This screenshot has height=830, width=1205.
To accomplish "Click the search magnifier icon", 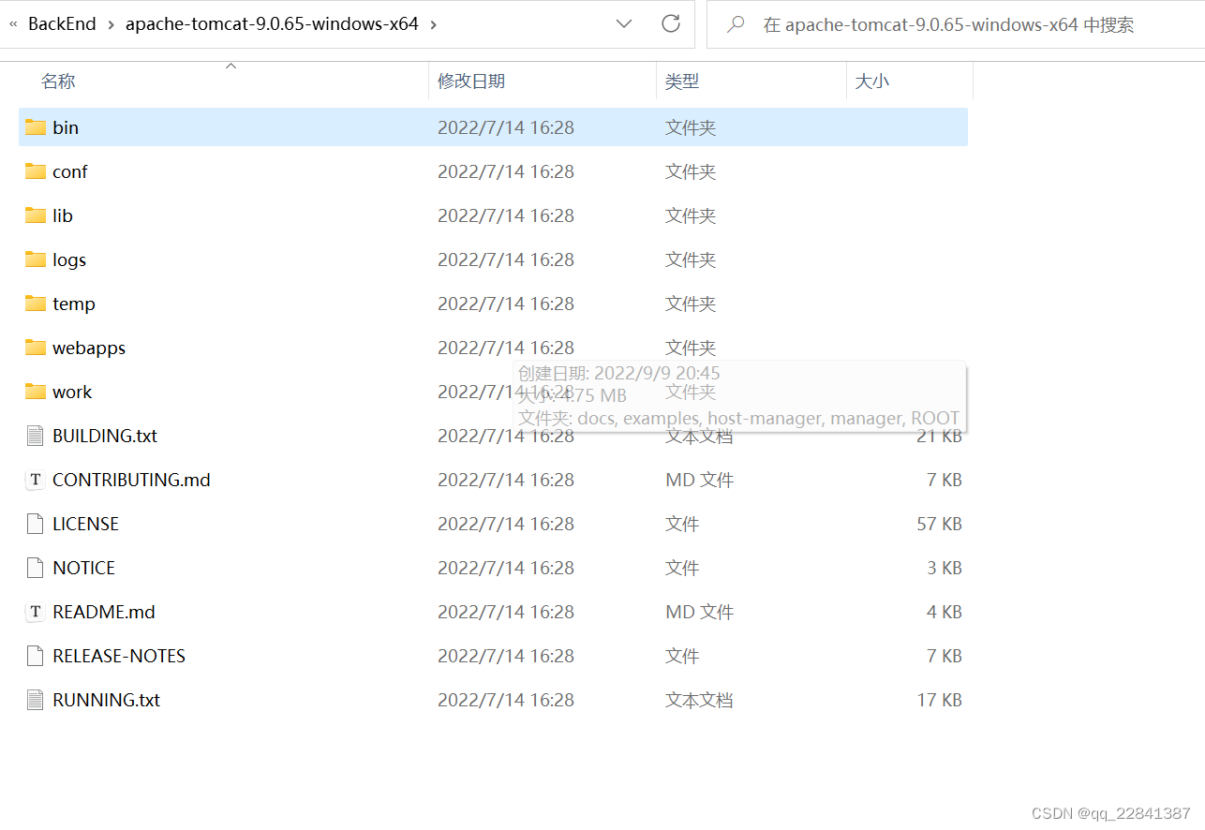I will point(736,23).
